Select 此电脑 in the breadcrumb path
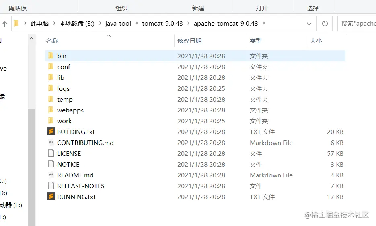Image resolution: width=376 pixels, height=226 pixels. 39,23
